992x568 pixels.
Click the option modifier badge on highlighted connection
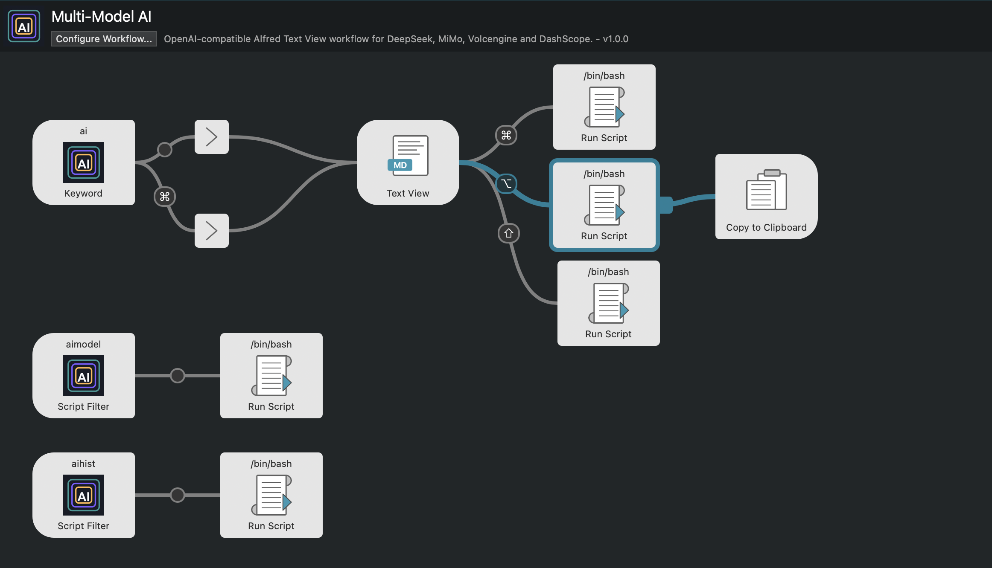pos(506,184)
